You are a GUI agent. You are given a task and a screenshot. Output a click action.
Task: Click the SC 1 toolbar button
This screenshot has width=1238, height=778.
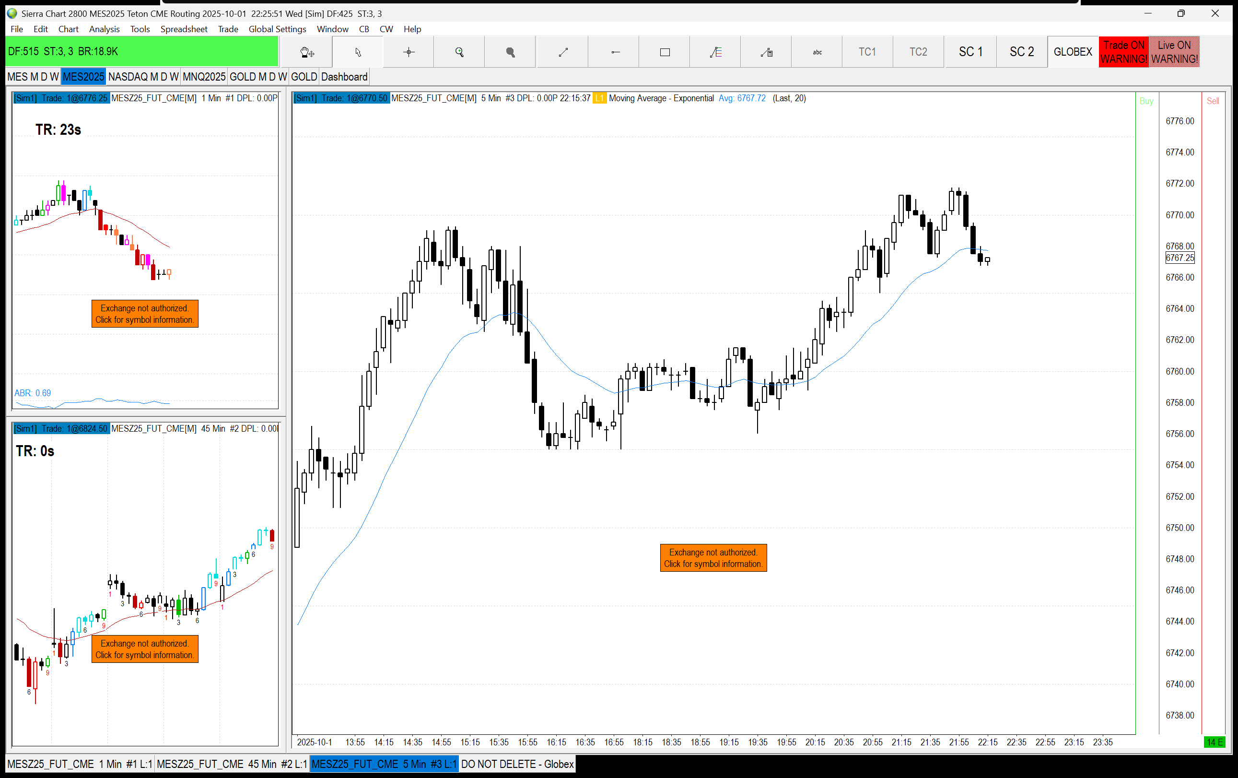tap(970, 52)
